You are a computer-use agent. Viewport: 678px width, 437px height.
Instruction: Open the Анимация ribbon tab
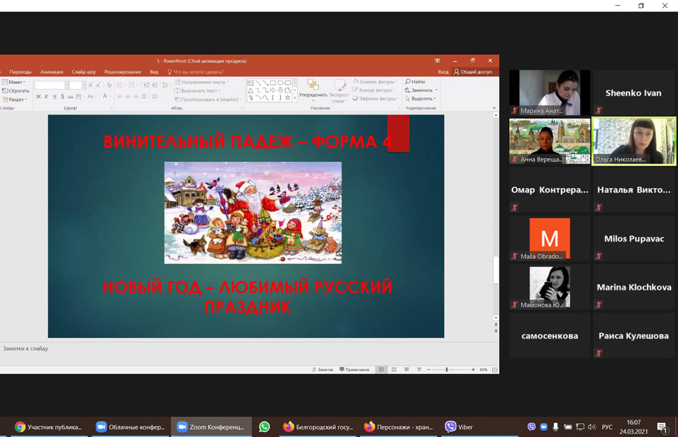[52, 72]
